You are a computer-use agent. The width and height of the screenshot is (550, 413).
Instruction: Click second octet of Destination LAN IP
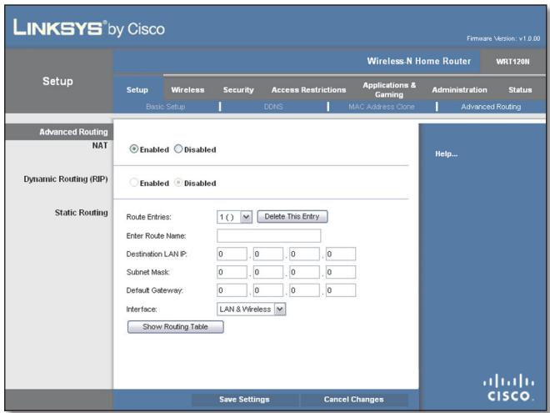[x=268, y=254]
